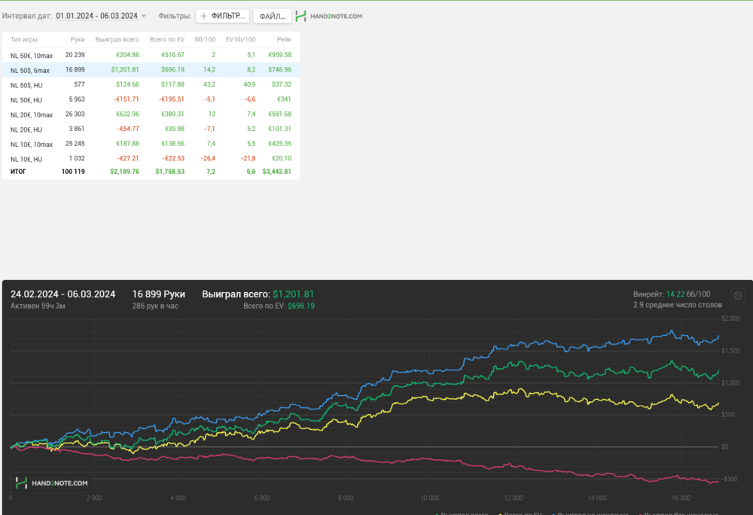
Task: Click the $1,201.81 winnings cell in table
Action: coord(125,69)
